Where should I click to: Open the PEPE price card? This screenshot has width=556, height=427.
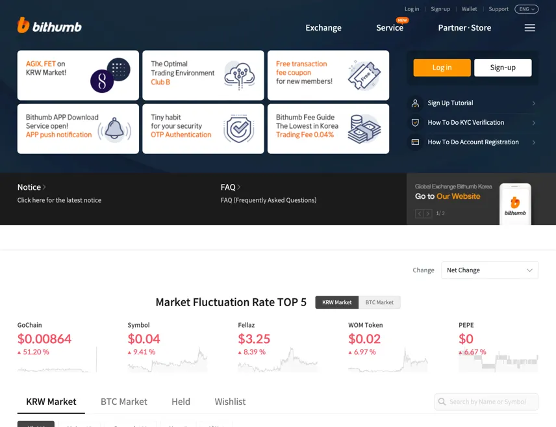(x=498, y=347)
